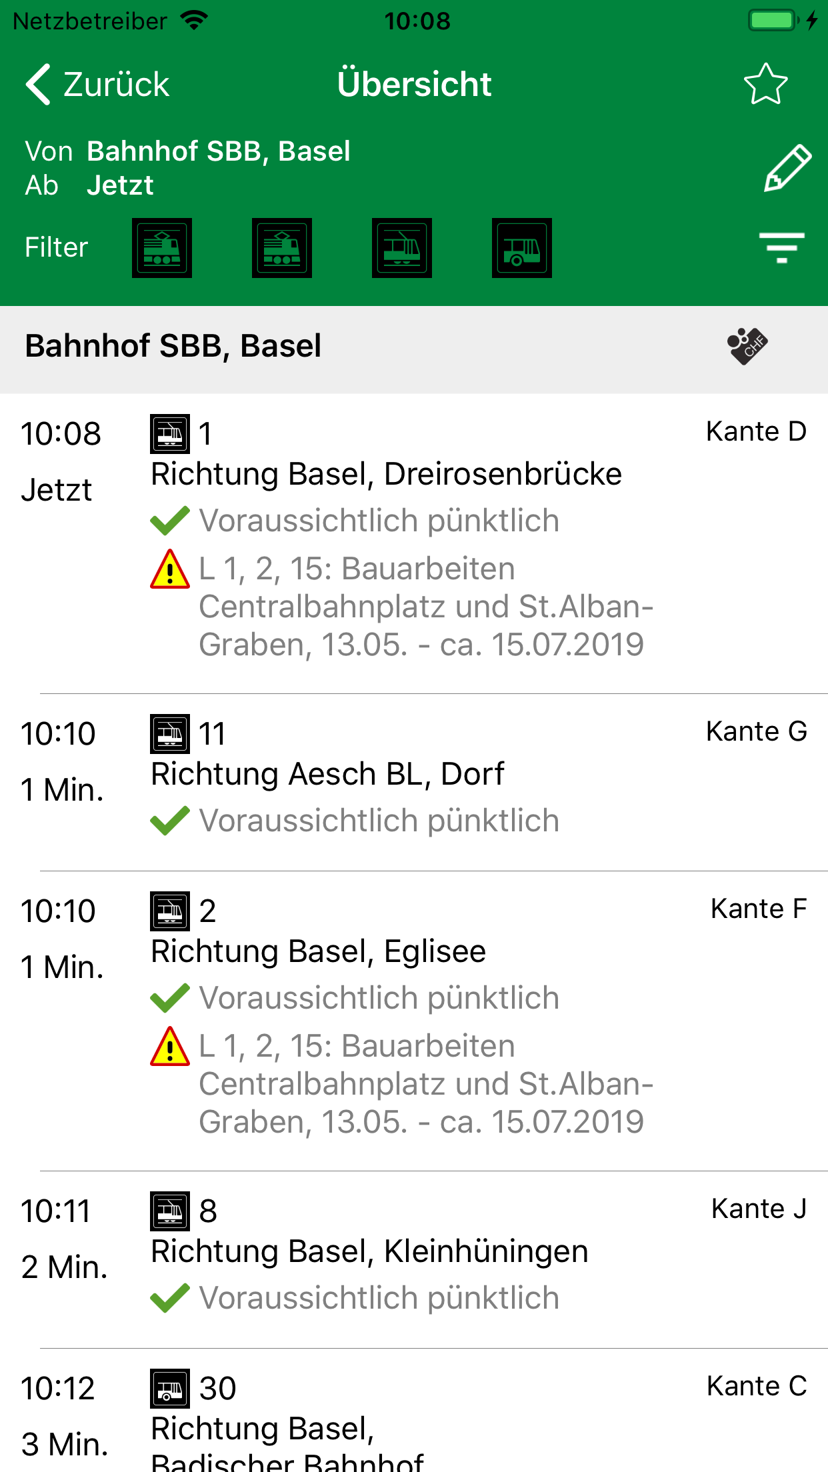Image resolution: width=828 pixels, height=1472 pixels.
Task: Open tram 11 towards Aesch BL, Dorf
Action: (327, 774)
